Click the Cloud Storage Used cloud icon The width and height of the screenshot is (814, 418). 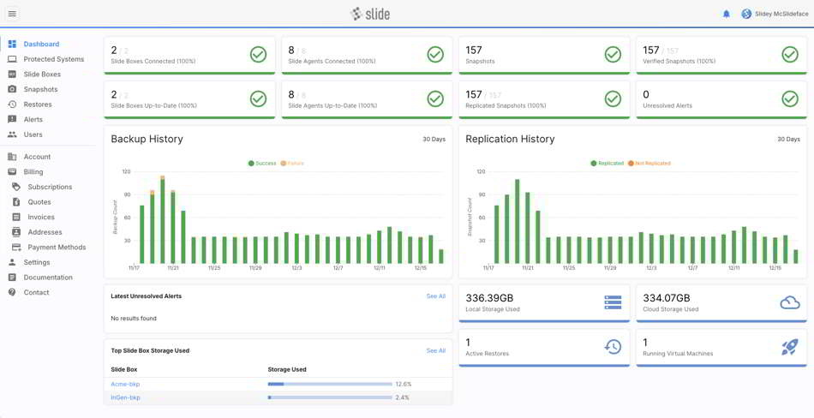click(x=790, y=302)
